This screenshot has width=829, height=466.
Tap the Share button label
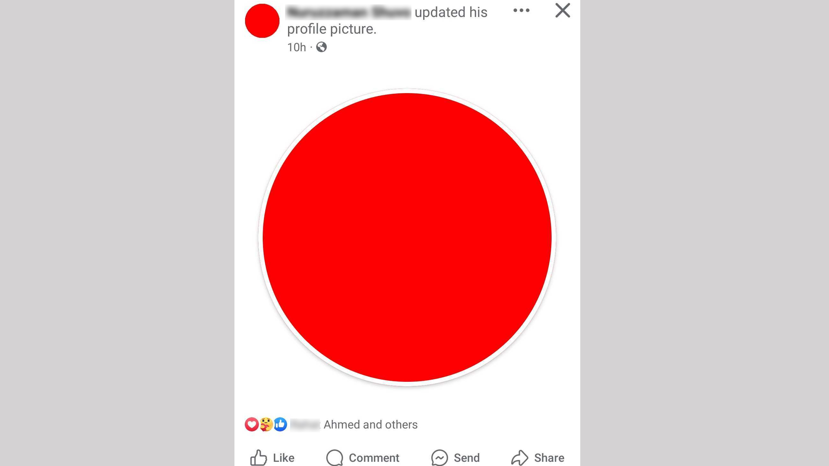[x=549, y=458]
